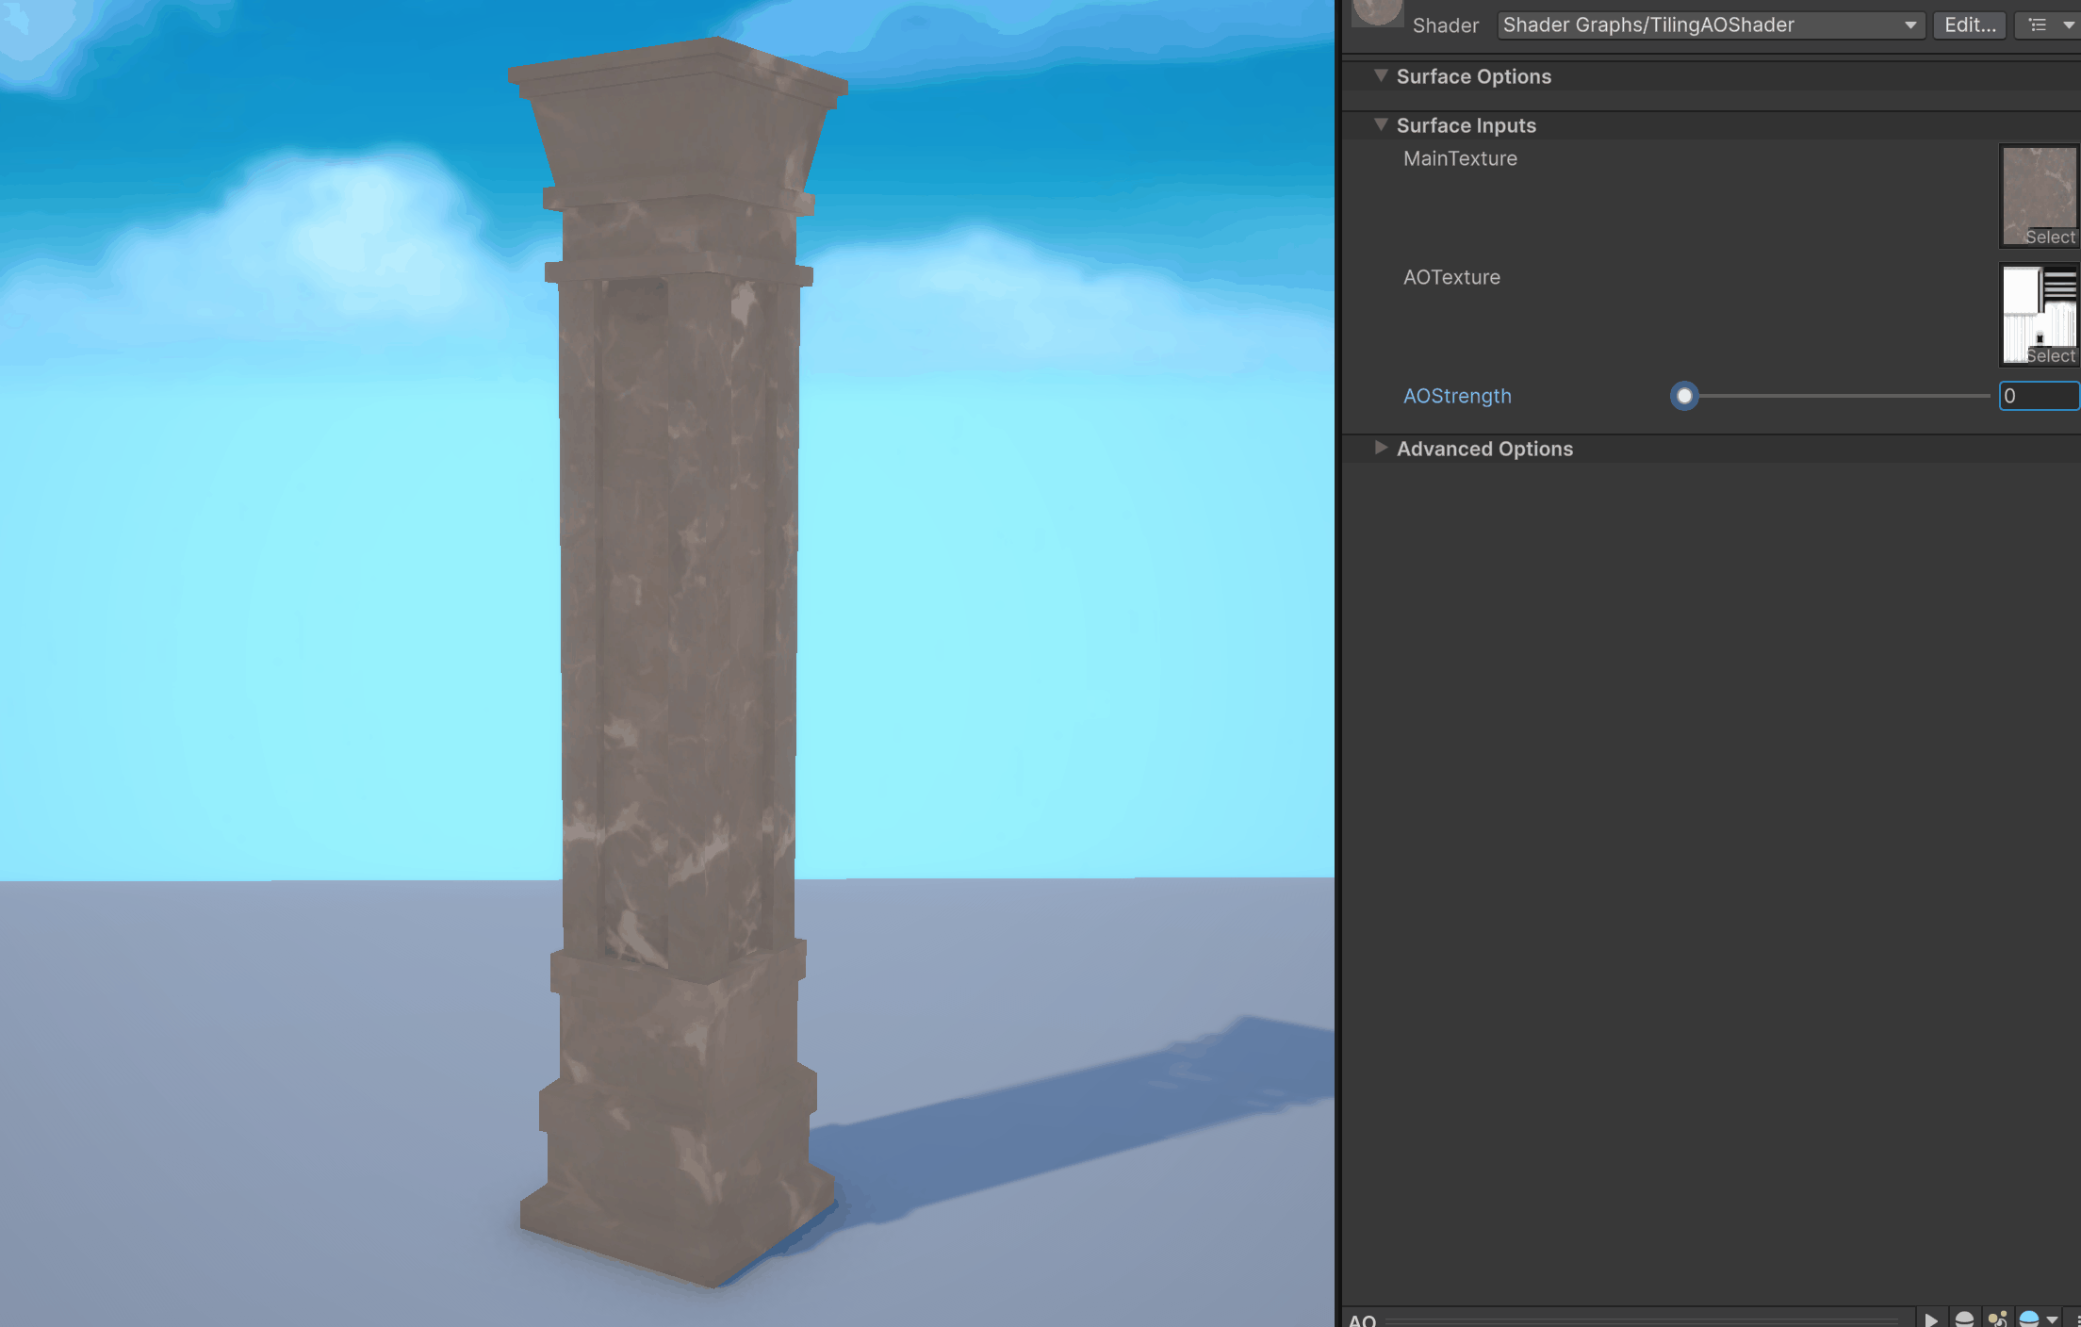Play the material preview animation
Viewport: 2081px width, 1327px height.
pos(1930,1319)
